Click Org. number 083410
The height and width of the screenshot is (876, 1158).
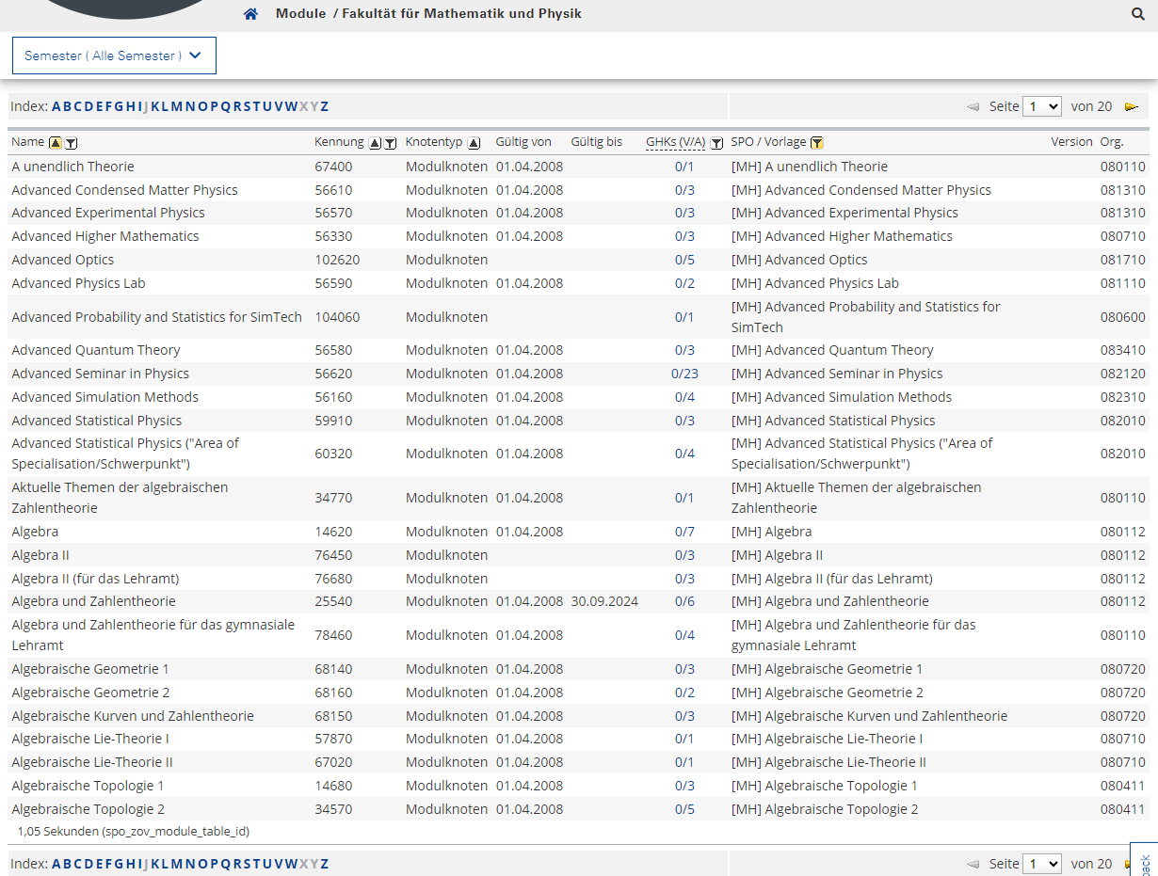[x=1123, y=350]
